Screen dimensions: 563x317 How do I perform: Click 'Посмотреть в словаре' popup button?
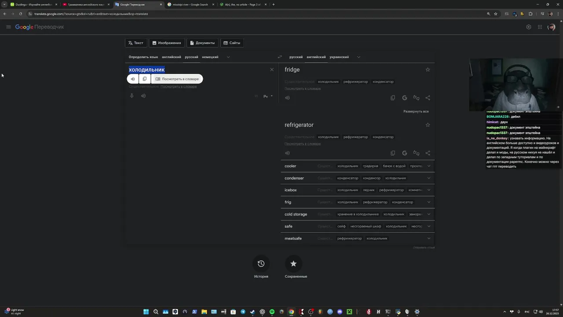pyautogui.click(x=177, y=79)
